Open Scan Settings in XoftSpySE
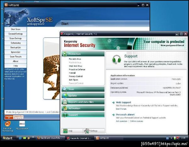 click(15, 38)
